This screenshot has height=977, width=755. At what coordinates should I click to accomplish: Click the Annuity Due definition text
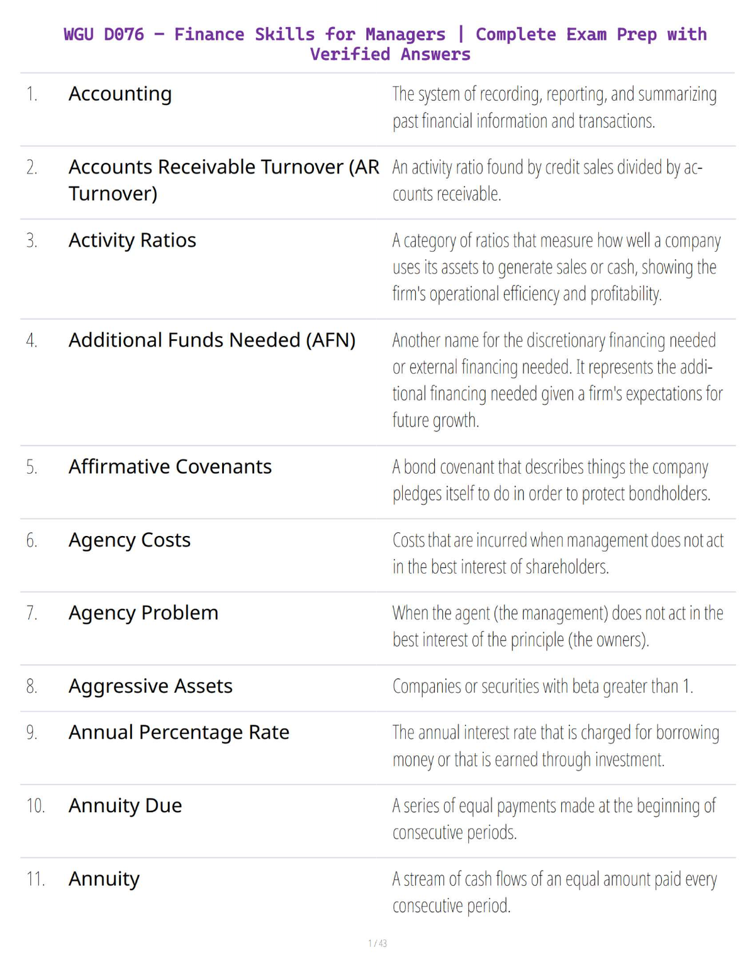click(554, 819)
